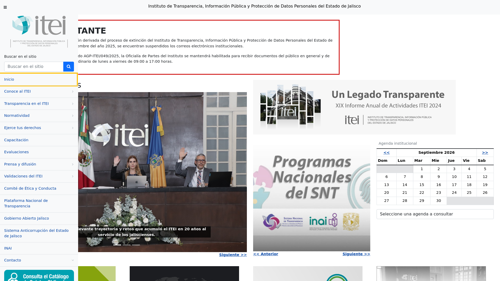Open Evaluaciones menu item
500x281 pixels.
[x=39, y=152]
